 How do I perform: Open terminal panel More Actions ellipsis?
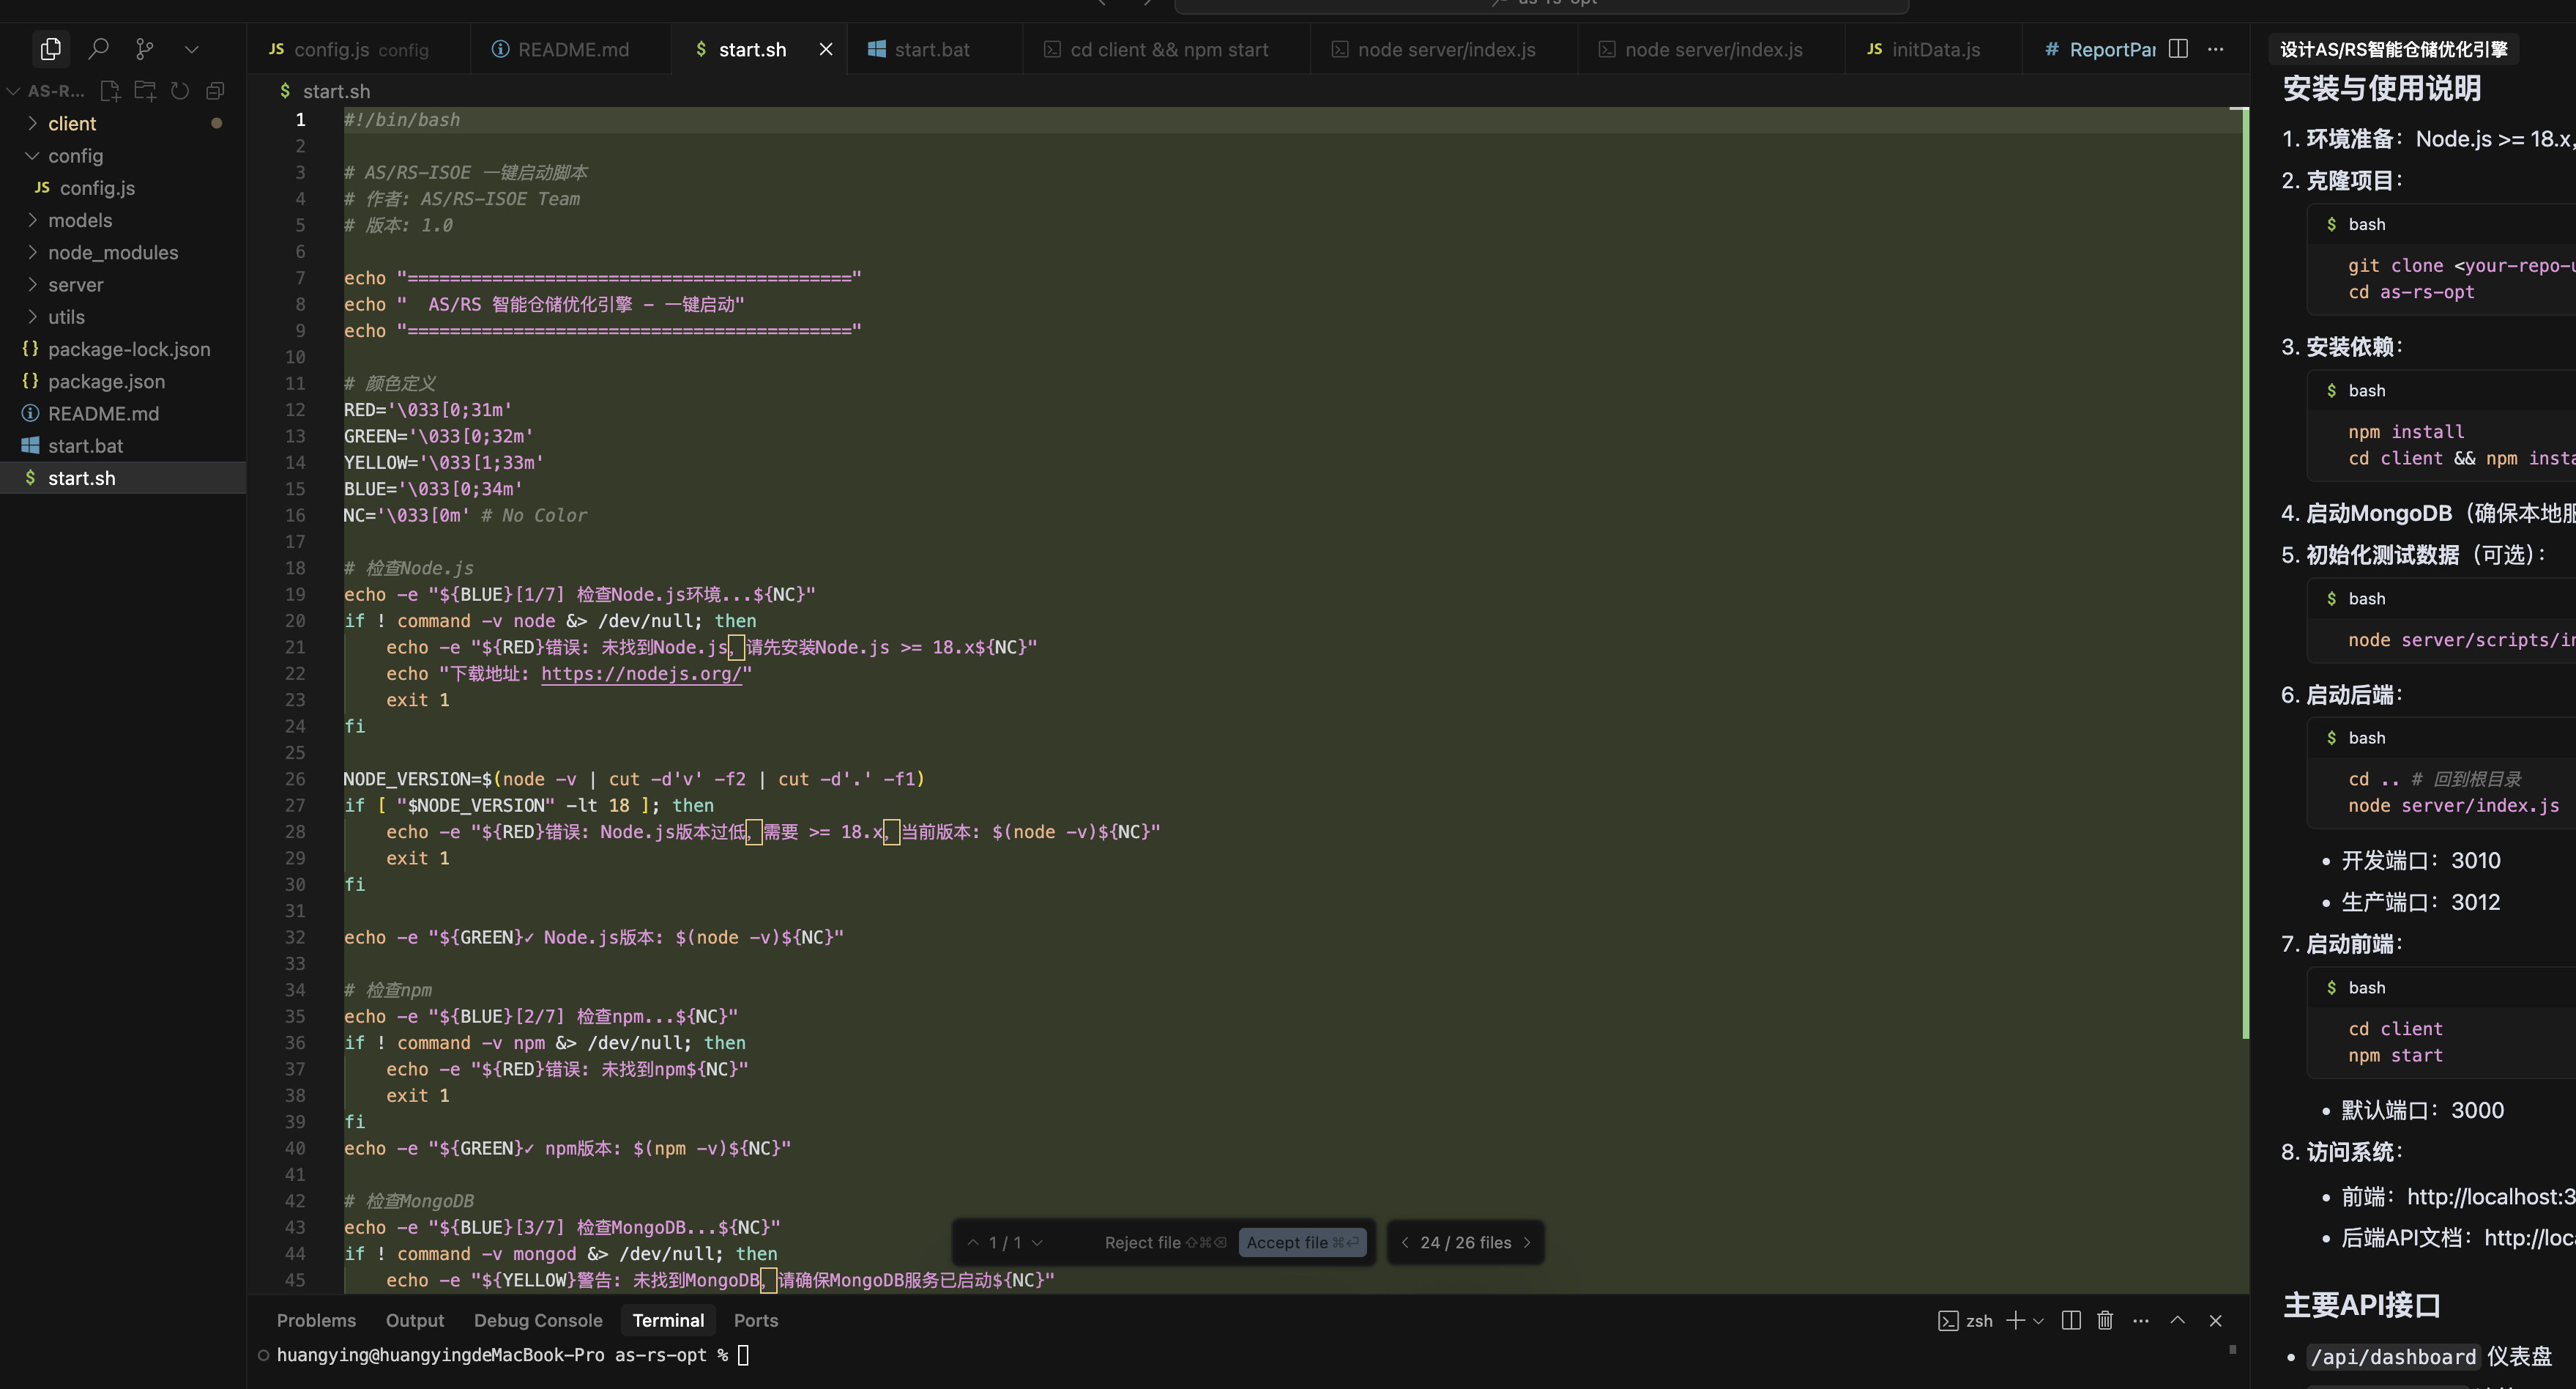click(x=2141, y=1321)
